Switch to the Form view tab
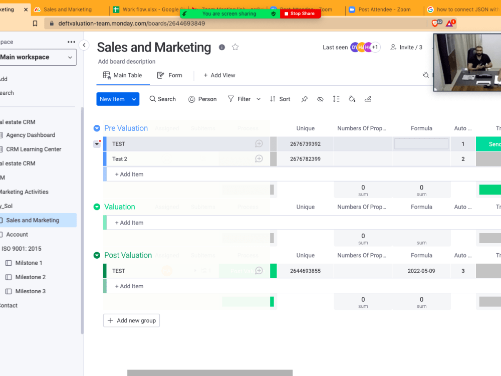This screenshot has height=376, width=501. [x=170, y=75]
